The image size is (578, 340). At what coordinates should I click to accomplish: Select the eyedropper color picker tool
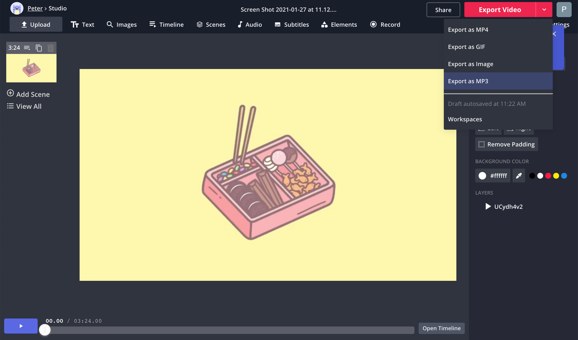click(519, 176)
